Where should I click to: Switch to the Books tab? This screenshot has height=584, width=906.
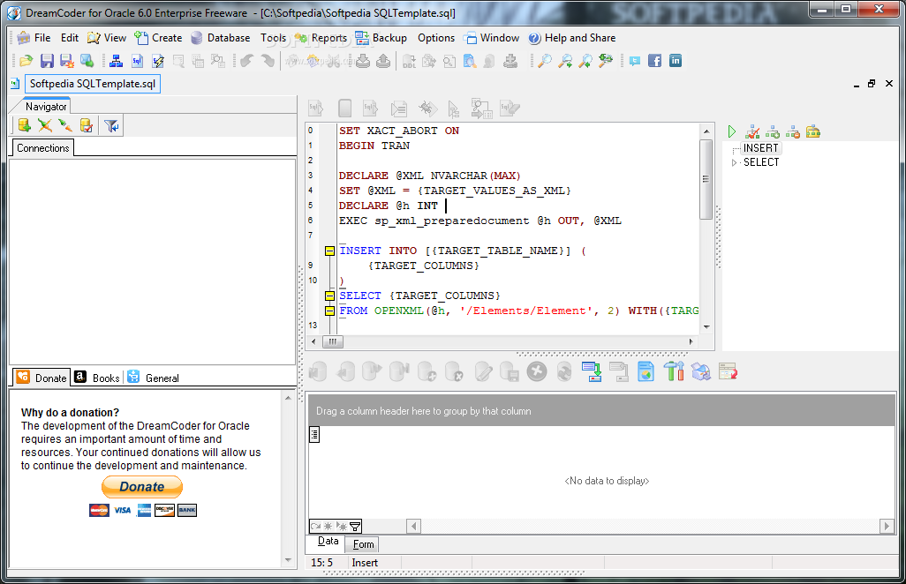[x=98, y=378]
